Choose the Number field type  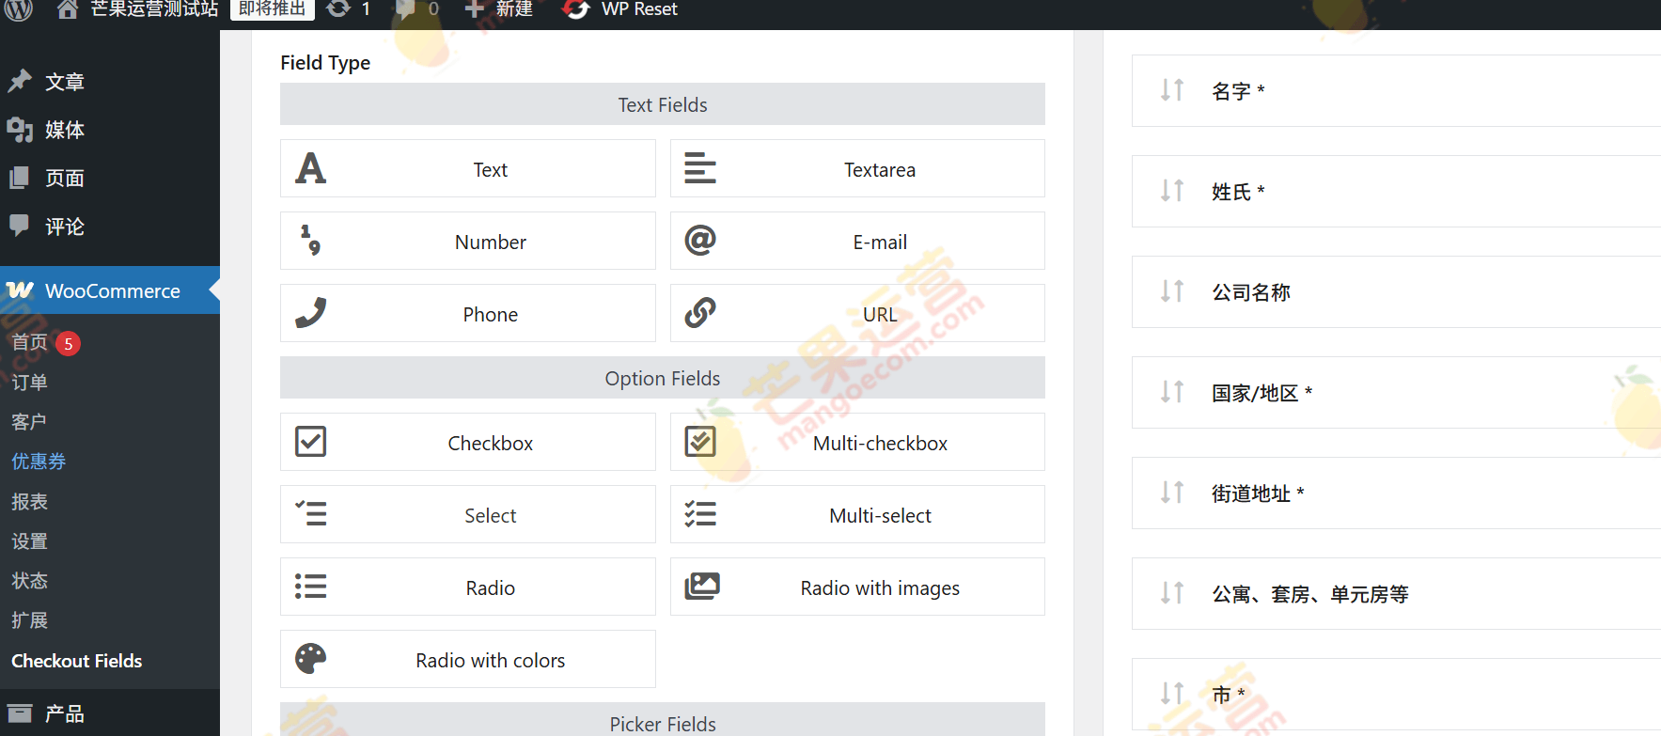point(468,241)
